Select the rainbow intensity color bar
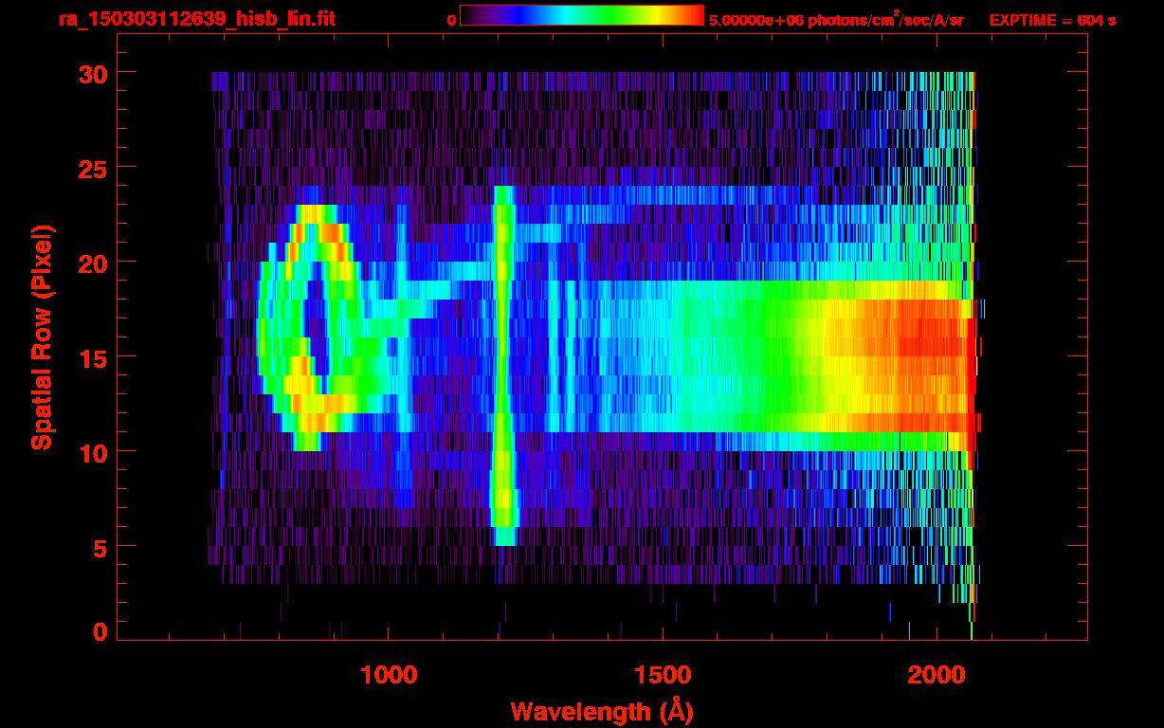 click(x=582, y=16)
